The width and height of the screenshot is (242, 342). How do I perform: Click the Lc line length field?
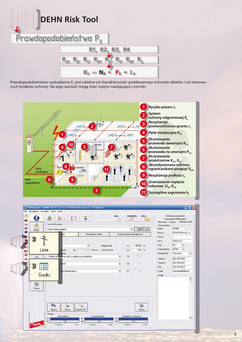point(137,246)
